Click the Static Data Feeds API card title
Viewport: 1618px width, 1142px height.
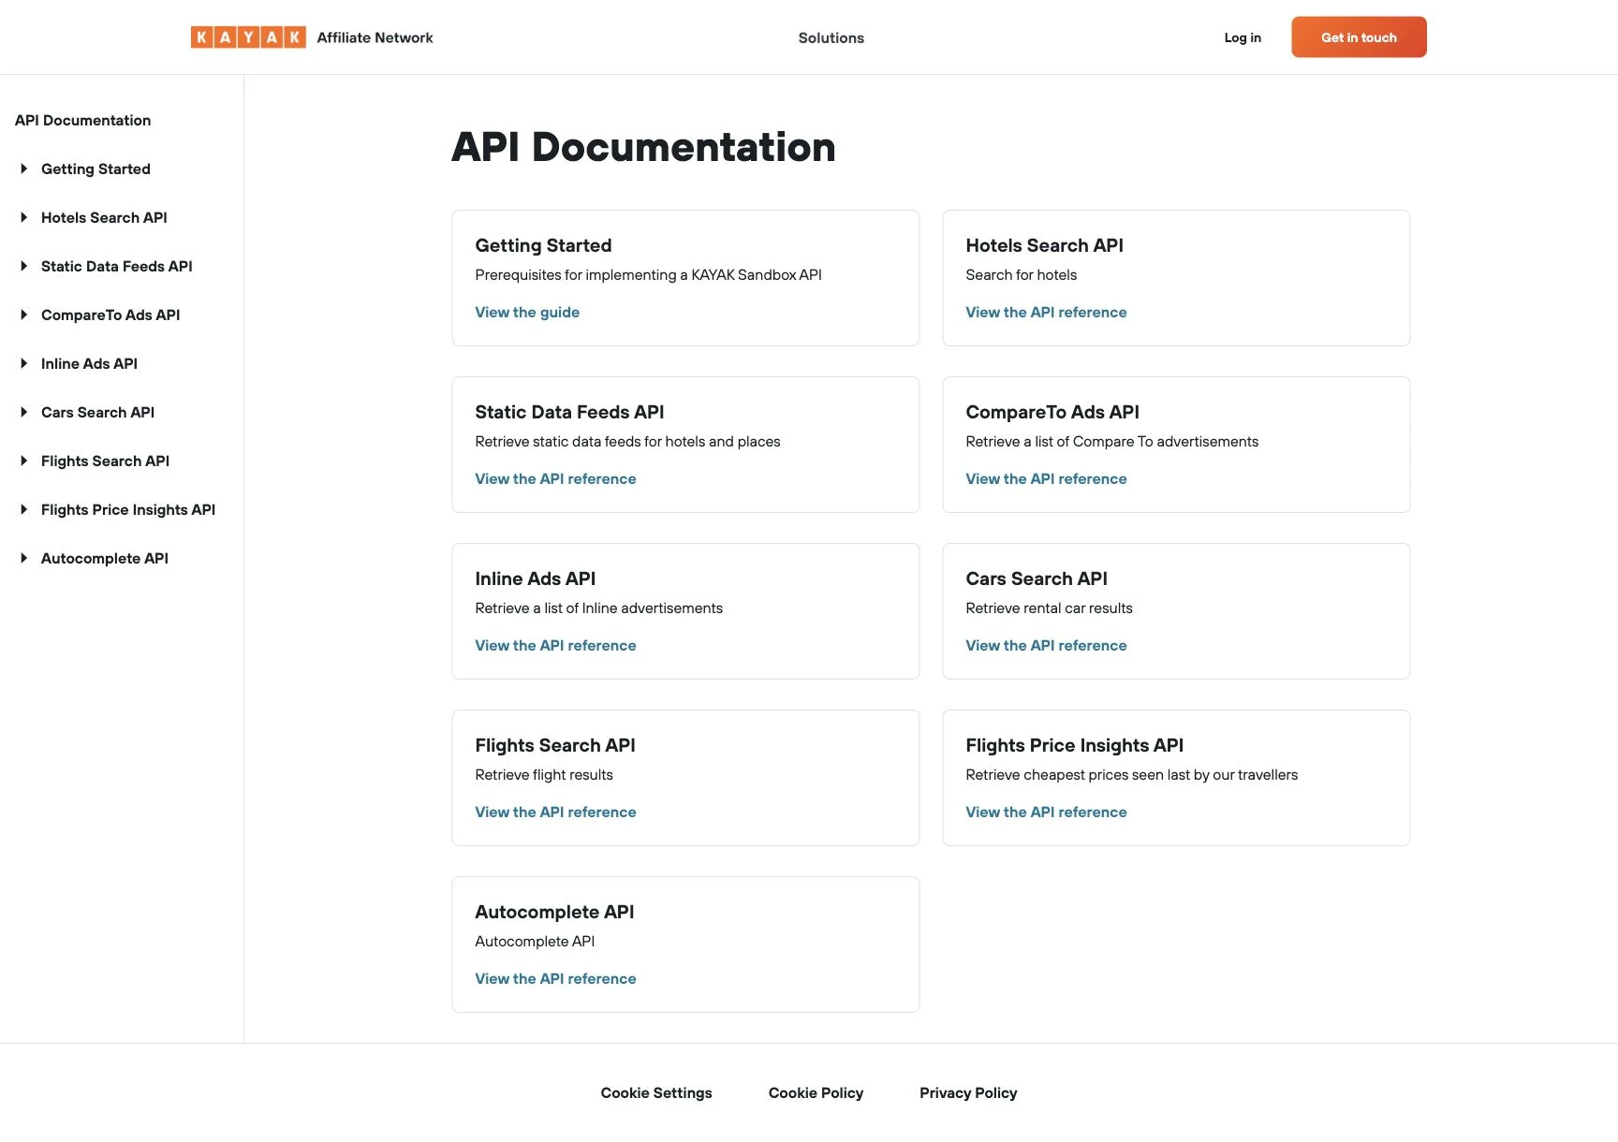[x=569, y=412]
